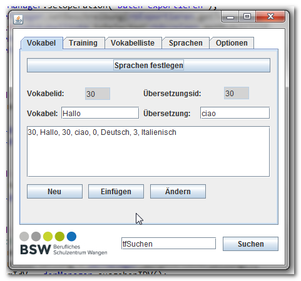The width and height of the screenshot is (301, 281).
Task: Click the 'Vokabelid:' label
Action: 46,94
